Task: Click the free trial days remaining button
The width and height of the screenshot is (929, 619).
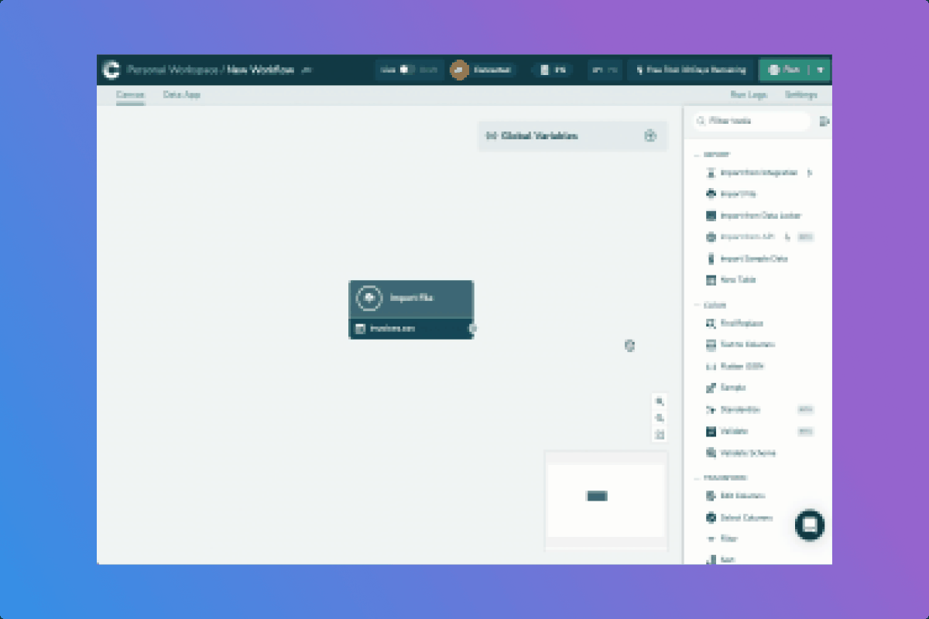Action: coord(690,70)
